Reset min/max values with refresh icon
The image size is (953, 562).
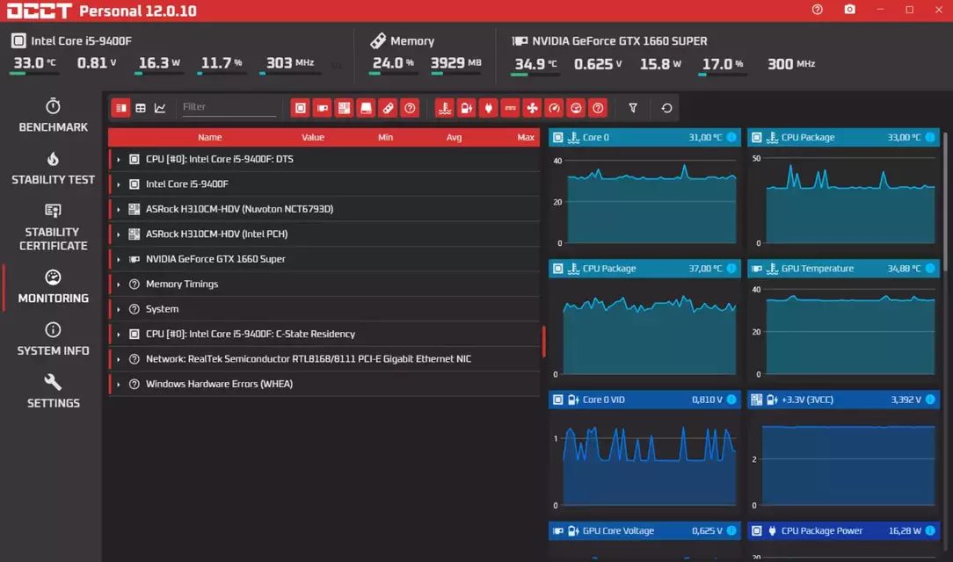666,108
